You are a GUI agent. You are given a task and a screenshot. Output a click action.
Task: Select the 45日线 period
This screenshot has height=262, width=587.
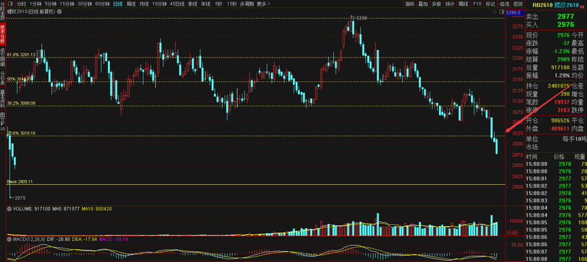pyautogui.click(x=177, y=4)
